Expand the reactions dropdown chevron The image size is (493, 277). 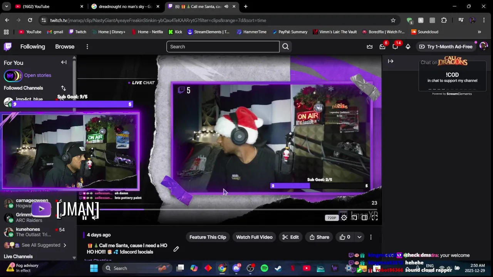click(359, 237)
